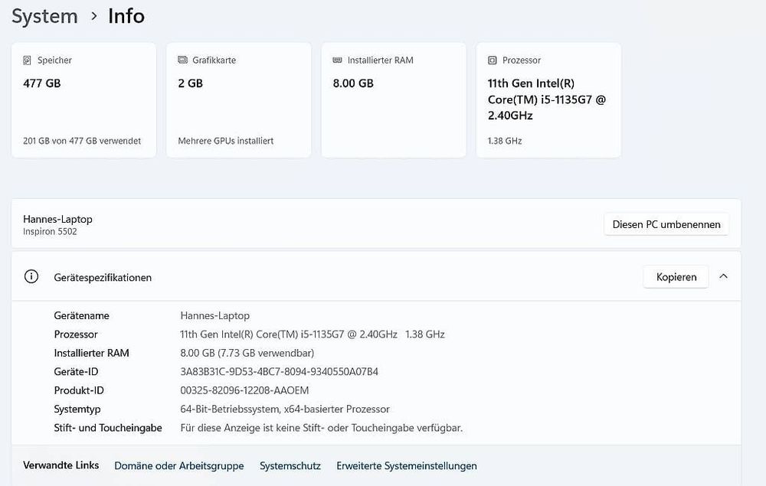Click the Produkt-ID row label
This screenshot has width=766, height=486.
pyautogui.click(x=79, y=390)
